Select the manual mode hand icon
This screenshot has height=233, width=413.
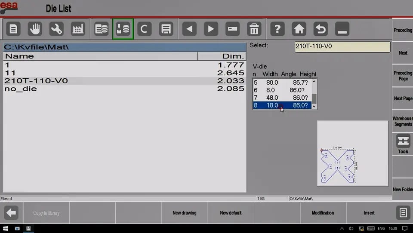click(35, 29)
